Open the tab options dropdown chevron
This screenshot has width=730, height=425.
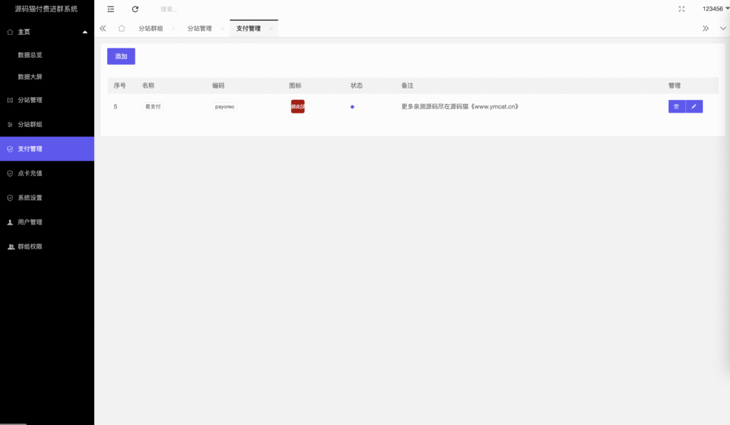[x=723, y=29]
